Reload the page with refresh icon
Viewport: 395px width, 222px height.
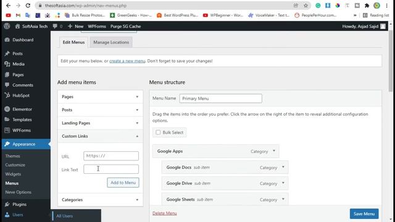point(28,6)
